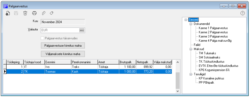Screen dimensions: 250x97
Task: Select the Ivo first name cell
Action: (x=58, y=67)
